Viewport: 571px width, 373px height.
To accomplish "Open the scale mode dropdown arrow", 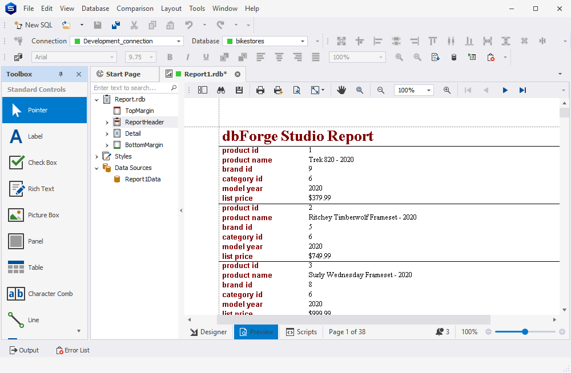I will pos(323,90).
